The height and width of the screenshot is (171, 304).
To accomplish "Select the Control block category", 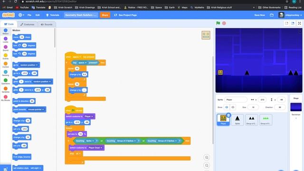I will [6, 65].
